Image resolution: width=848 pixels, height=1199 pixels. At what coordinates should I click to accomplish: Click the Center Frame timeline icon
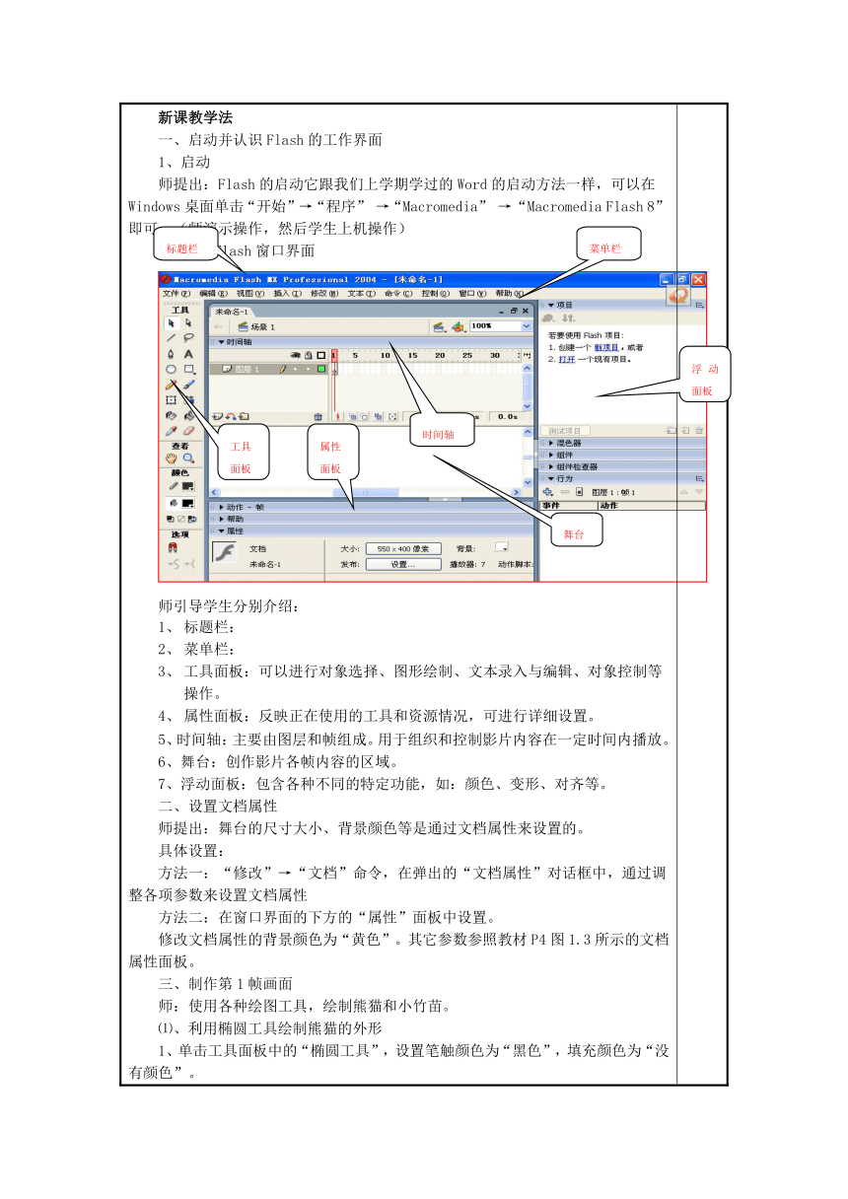click(338, 416)
